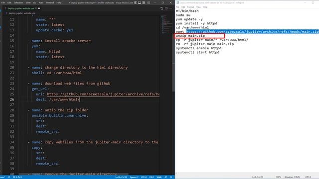Click "shell: cd /var/www/html" in the editor
This screenshot has width=319, height=179.
pos(56,73)
